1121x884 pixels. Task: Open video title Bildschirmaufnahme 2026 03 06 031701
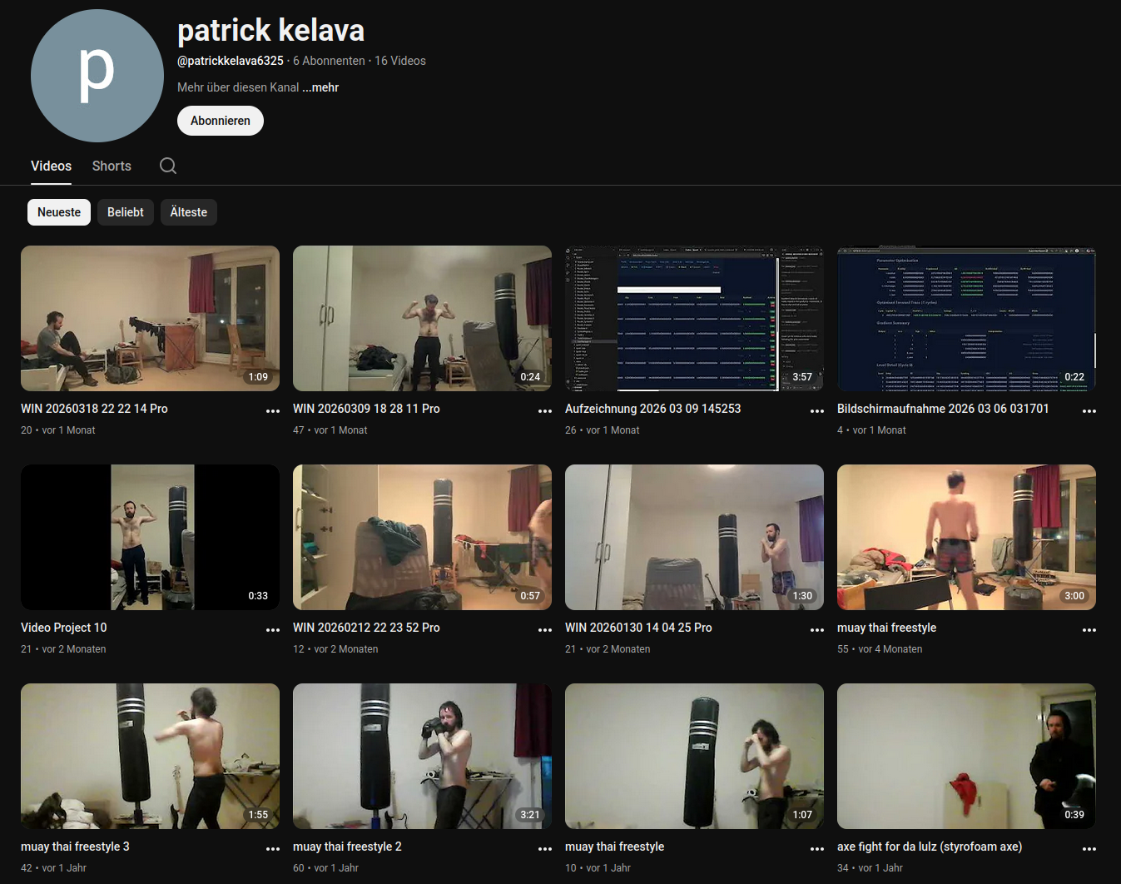click(943, 409)
